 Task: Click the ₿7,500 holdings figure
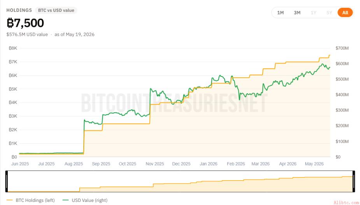click(x=25, y=23)
